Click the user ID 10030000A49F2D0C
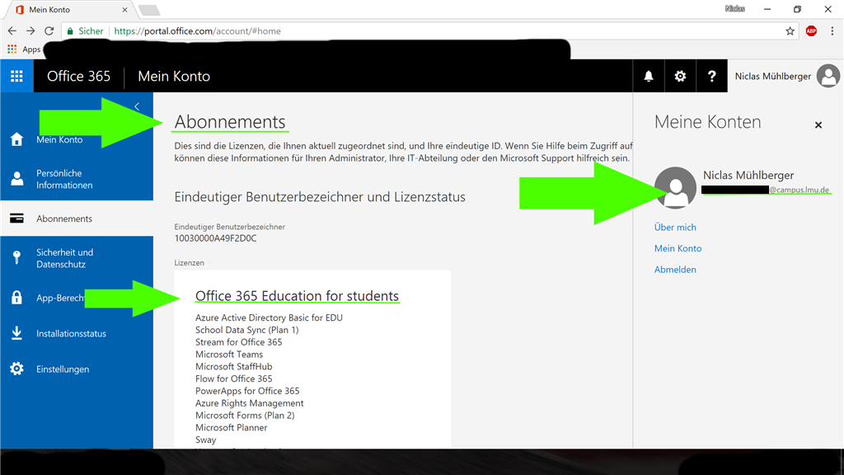This screenshot has height=475, width=844. tap(215, 238)
